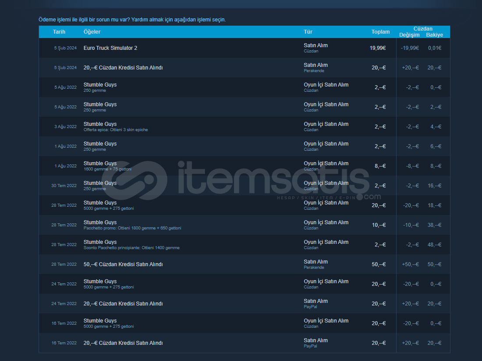The image size is (482, 361).
Task: Click the 3 Ağu 2022 date cell
Action: (65, 127)
